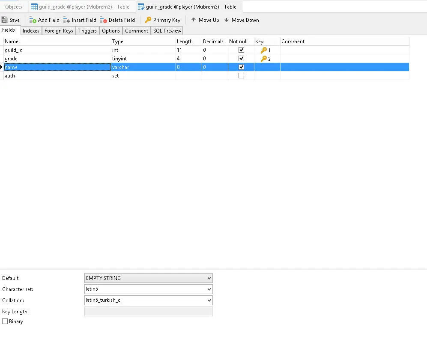The width and height of the screenshot is (427, 351).
Task: Click the Length column header
Action: pyautogui.click(x=189, y=42)
